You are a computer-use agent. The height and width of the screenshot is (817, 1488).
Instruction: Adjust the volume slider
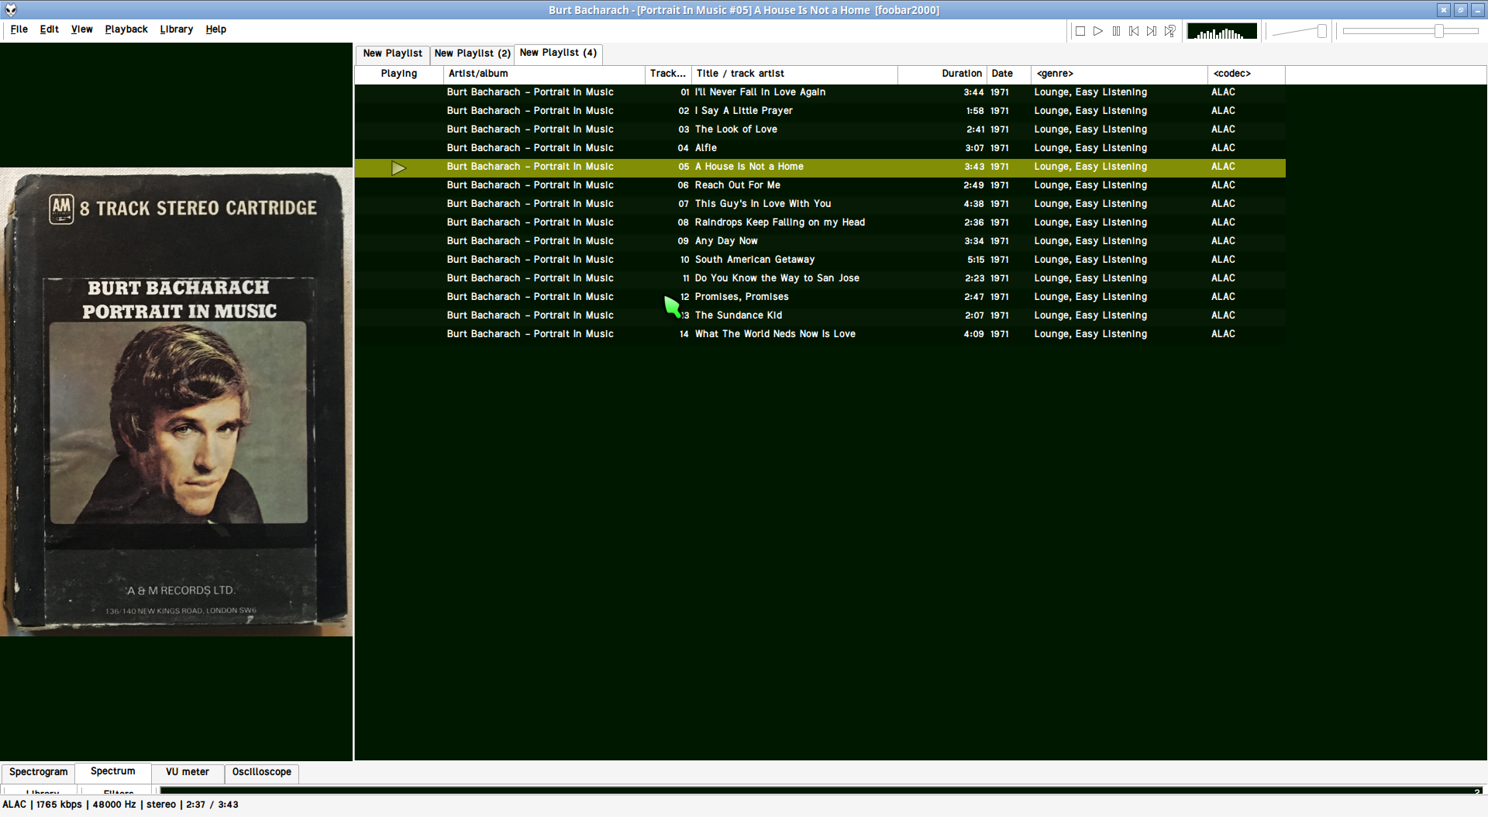point(1300,31)
